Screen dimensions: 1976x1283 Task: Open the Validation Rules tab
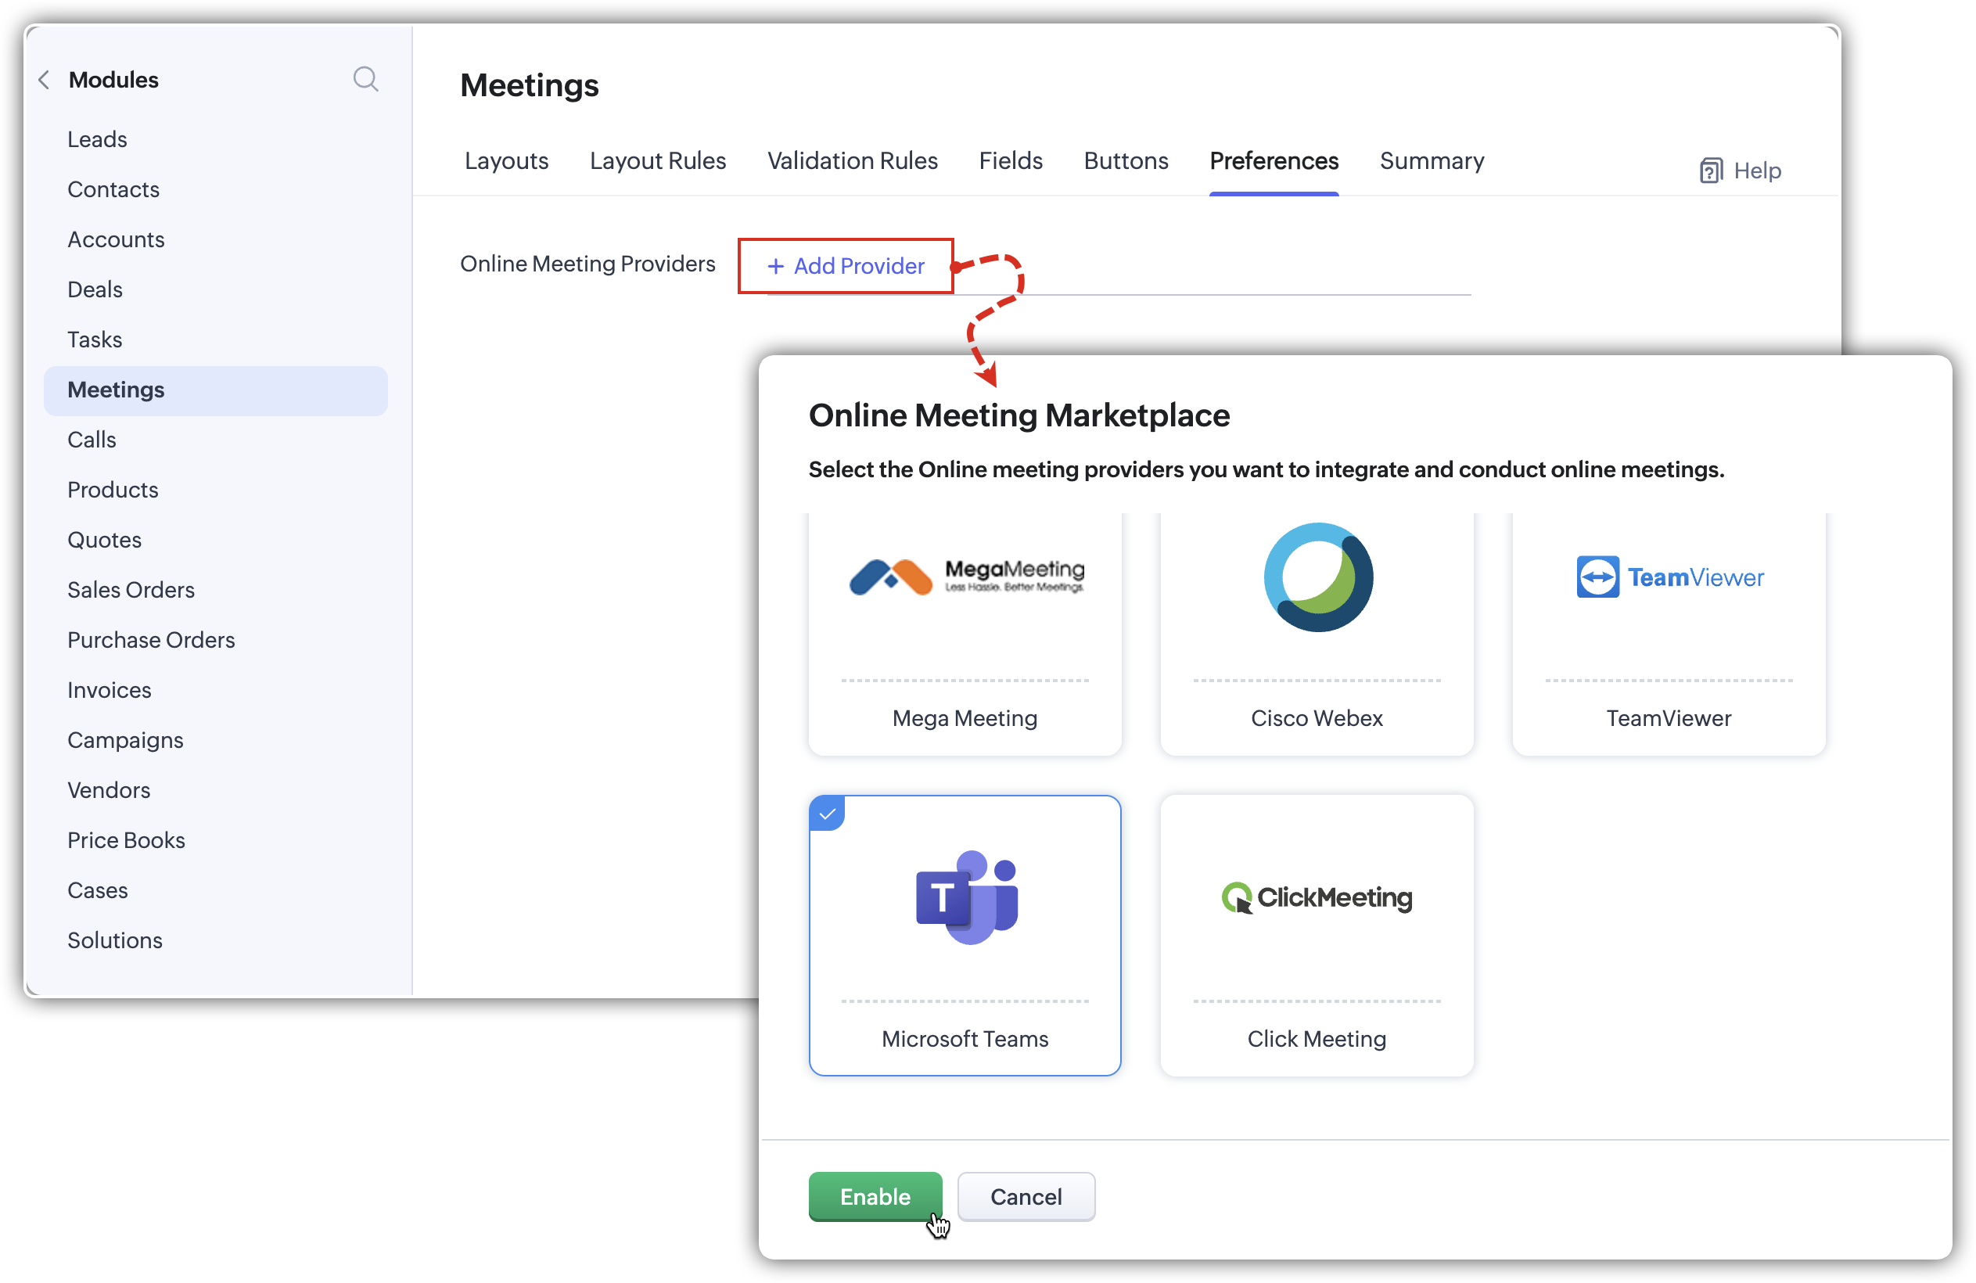852,161
